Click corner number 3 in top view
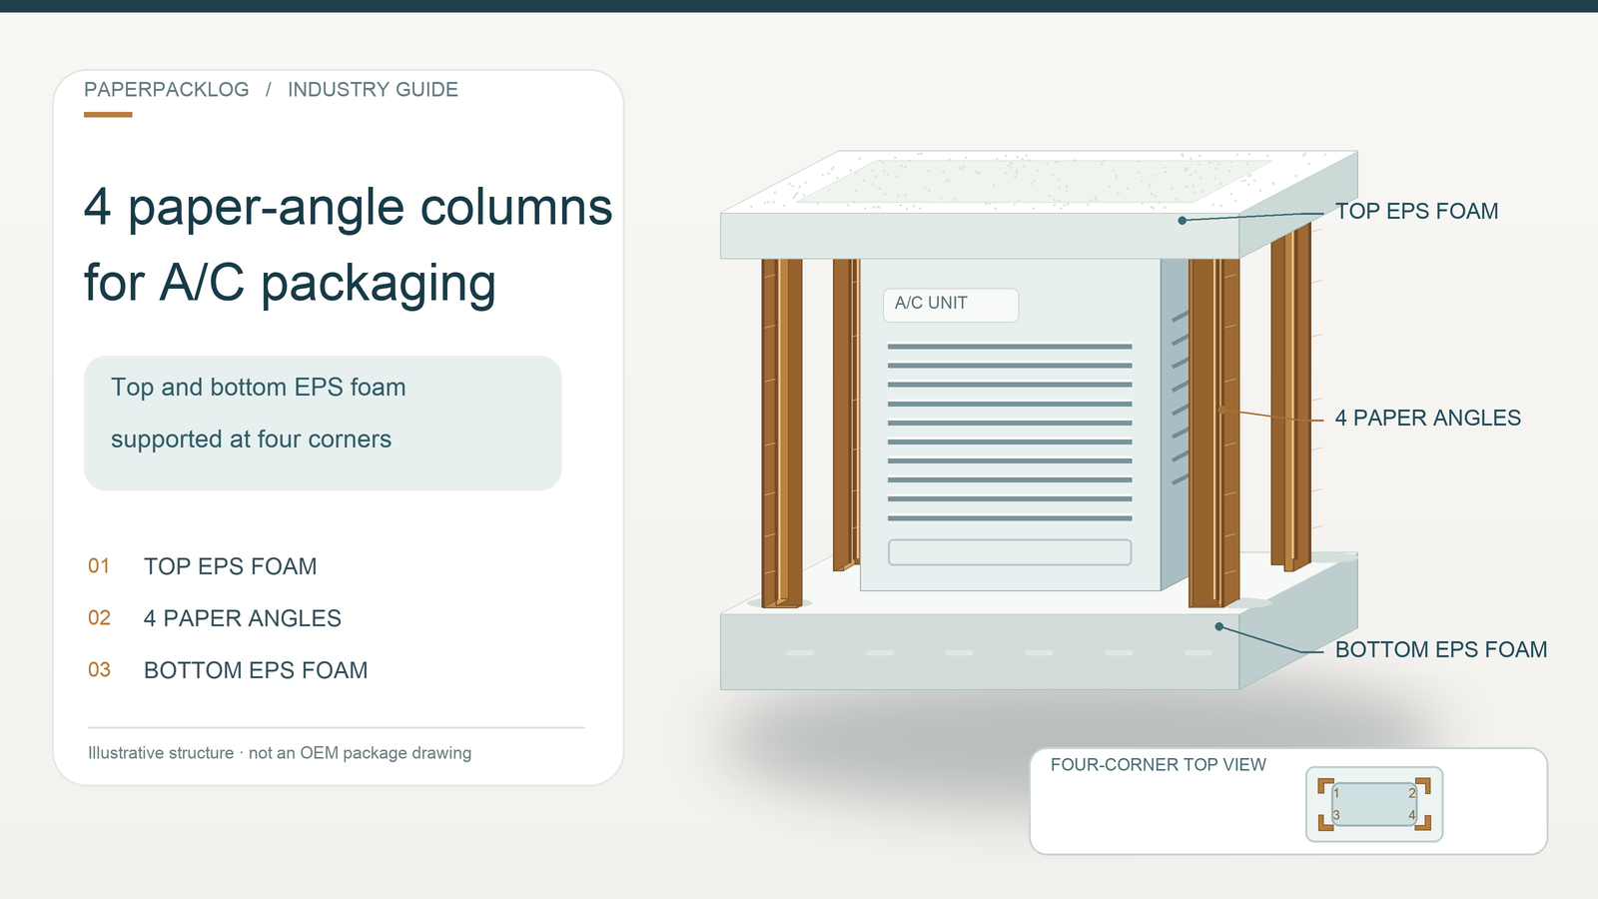Image resolution: width=1598 pixels, height=899 pixels. (x=1336, y=815)
